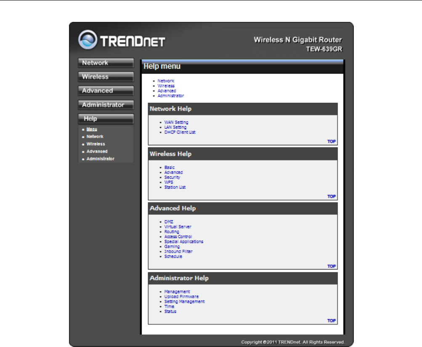This screenshot has height=347, width=422.
Task: Open Time help link
Action: (x=169, y=307)
